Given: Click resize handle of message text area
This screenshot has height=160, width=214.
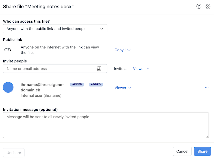Looking at the screenshot, I should tap(207, 137).
